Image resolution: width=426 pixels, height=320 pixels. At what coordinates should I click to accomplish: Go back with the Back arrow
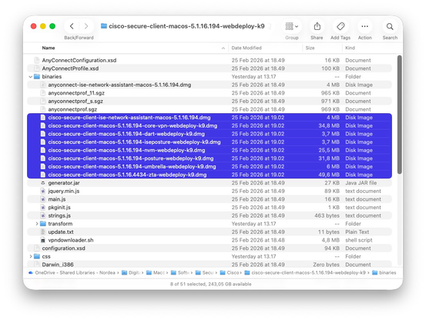click(72, 26)
